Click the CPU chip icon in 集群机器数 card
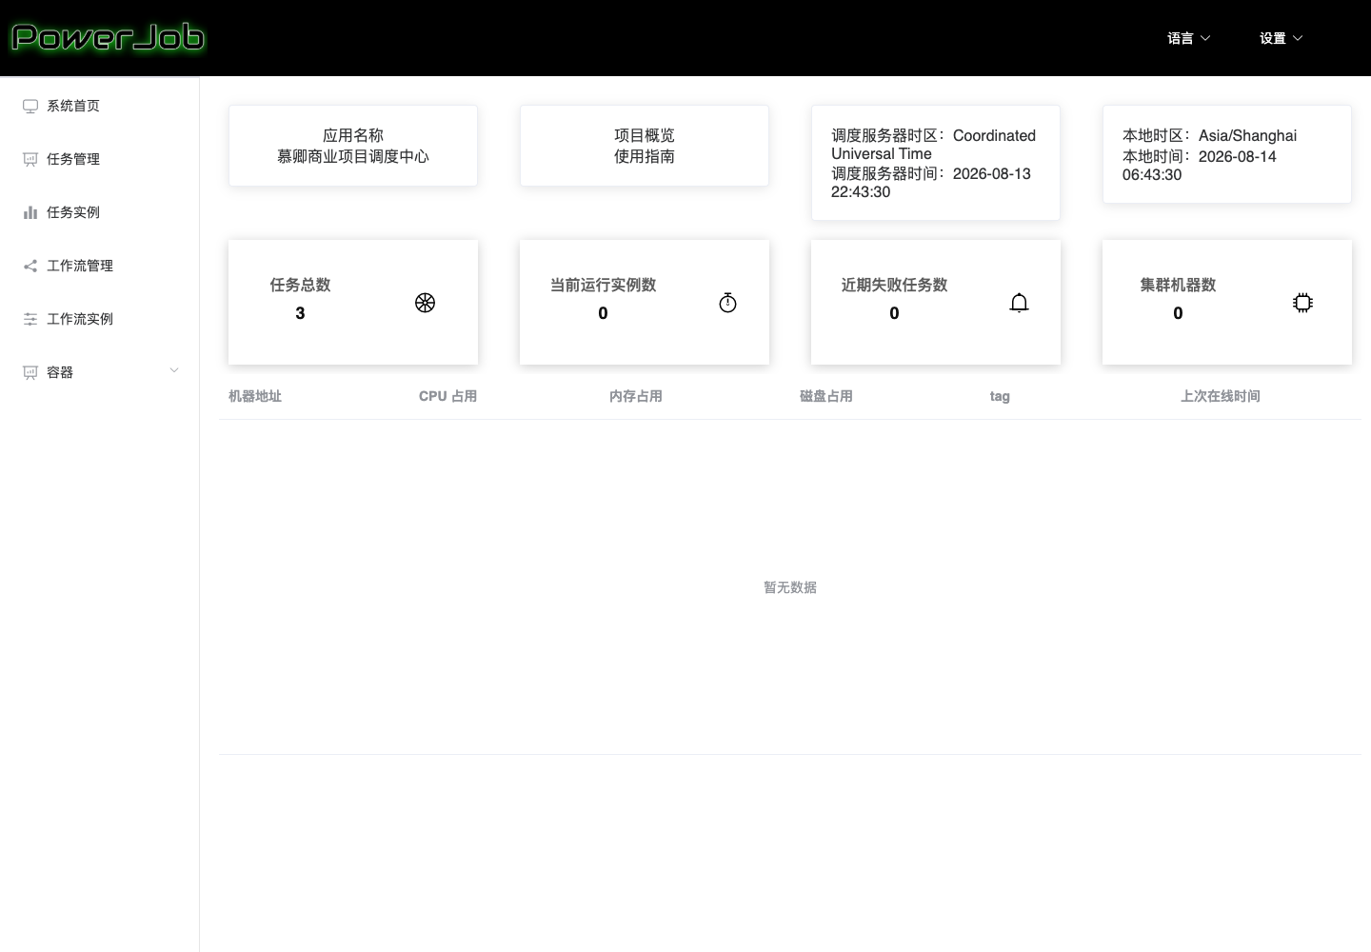This screenshot has width=1371, height=952. point(1302,303)
